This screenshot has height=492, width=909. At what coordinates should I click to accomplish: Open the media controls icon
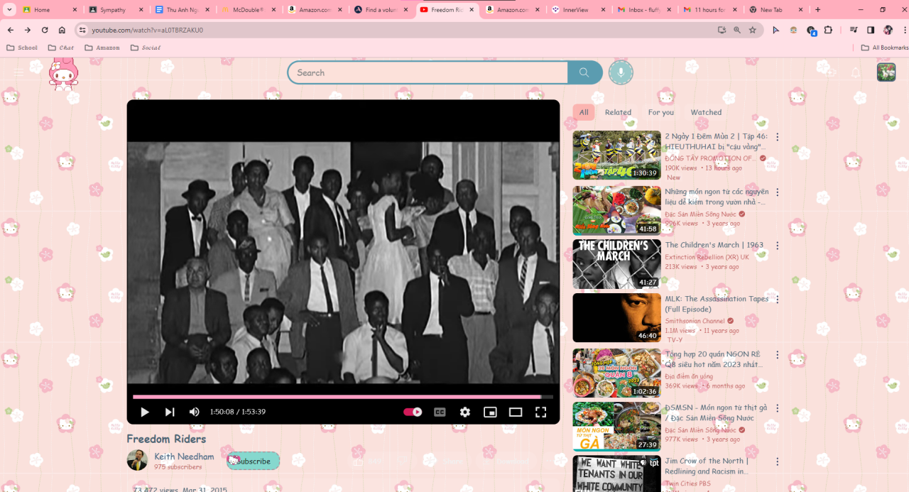coord(854,30)
